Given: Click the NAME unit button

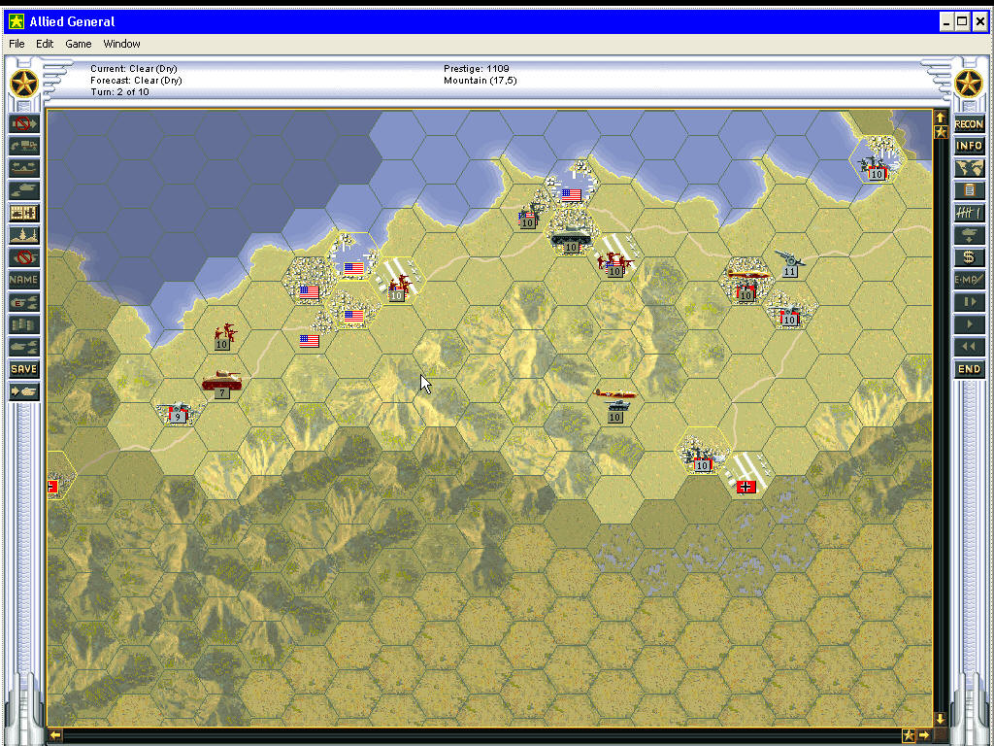Looking at the screenshot, I should pos(24,280).
